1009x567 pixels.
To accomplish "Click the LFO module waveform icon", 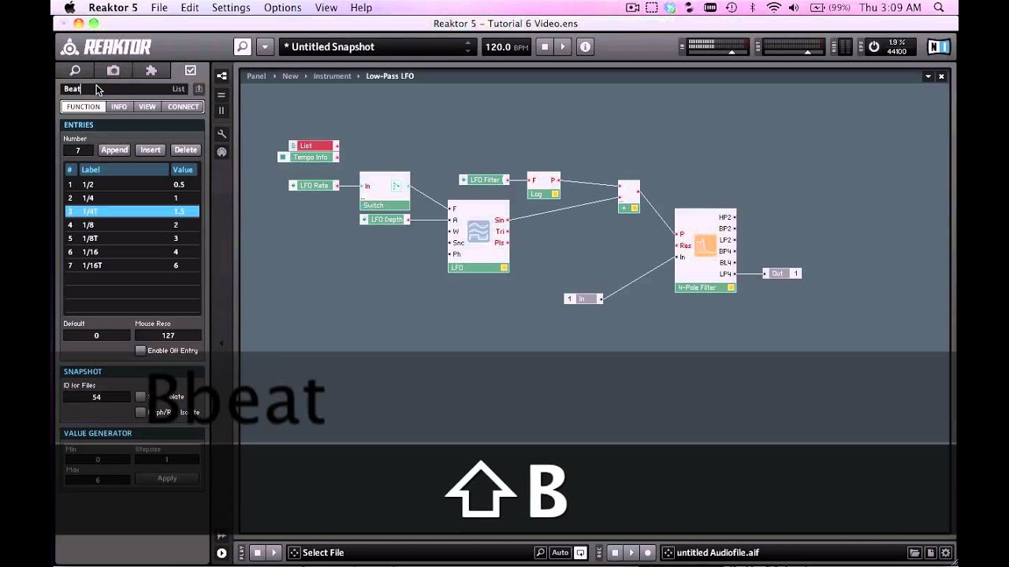I will 478,231.
